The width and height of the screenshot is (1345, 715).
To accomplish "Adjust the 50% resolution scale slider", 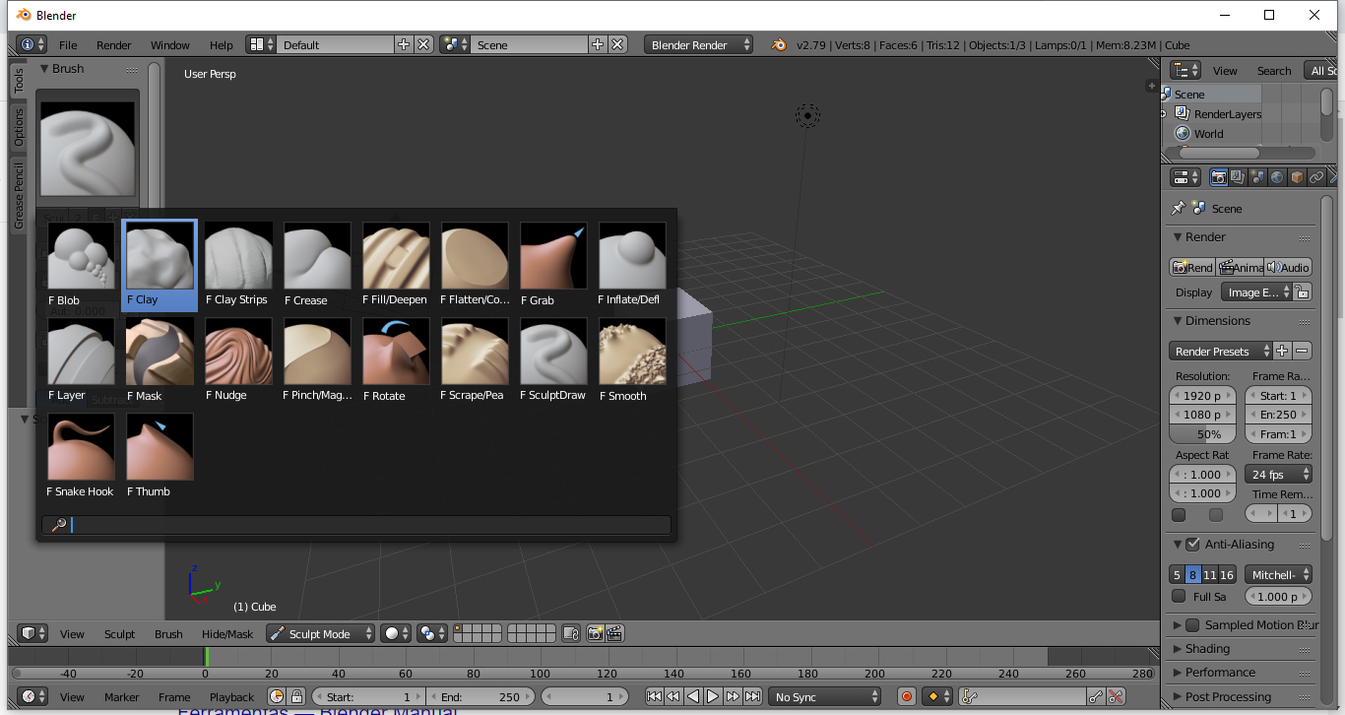I will 1202,434.
